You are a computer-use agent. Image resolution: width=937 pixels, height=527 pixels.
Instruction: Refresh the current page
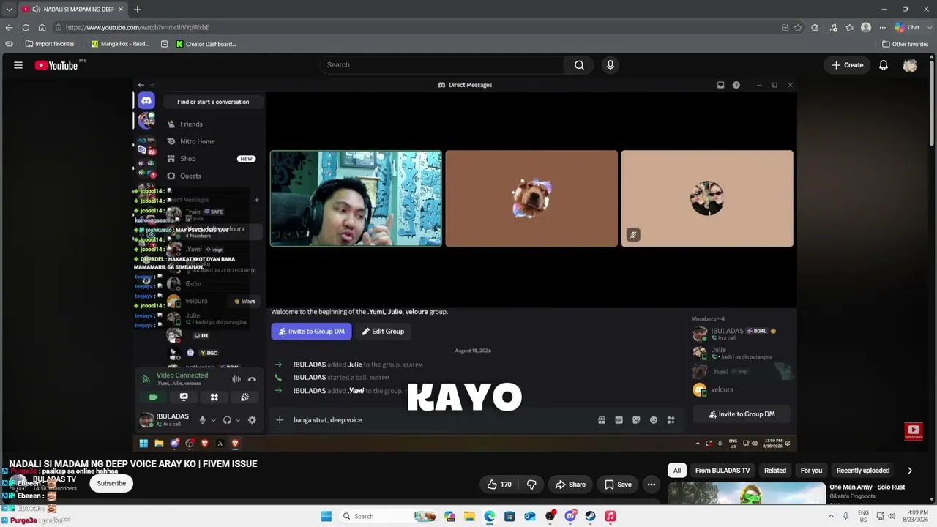pos(26,27)
